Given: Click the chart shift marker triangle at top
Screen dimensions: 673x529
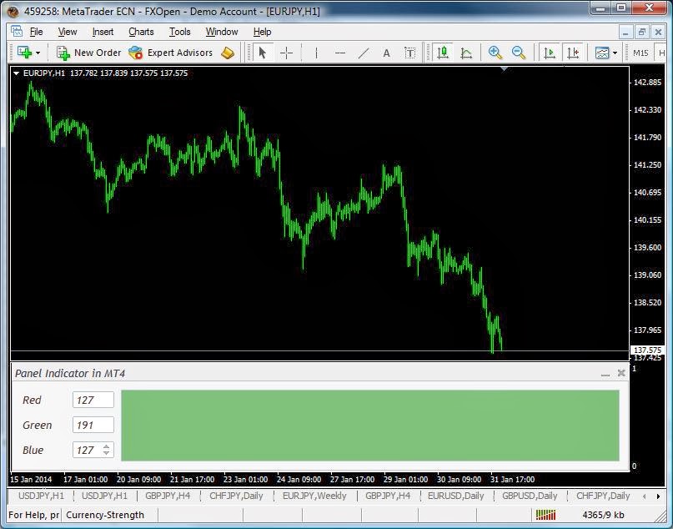Looking at the screenshot, I should click(x=505, y=68).
